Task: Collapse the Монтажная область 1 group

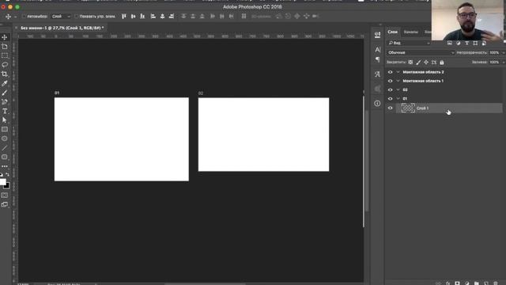Action: click(398, 81)
